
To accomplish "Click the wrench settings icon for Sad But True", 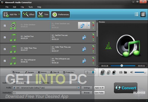I will 93,34.
